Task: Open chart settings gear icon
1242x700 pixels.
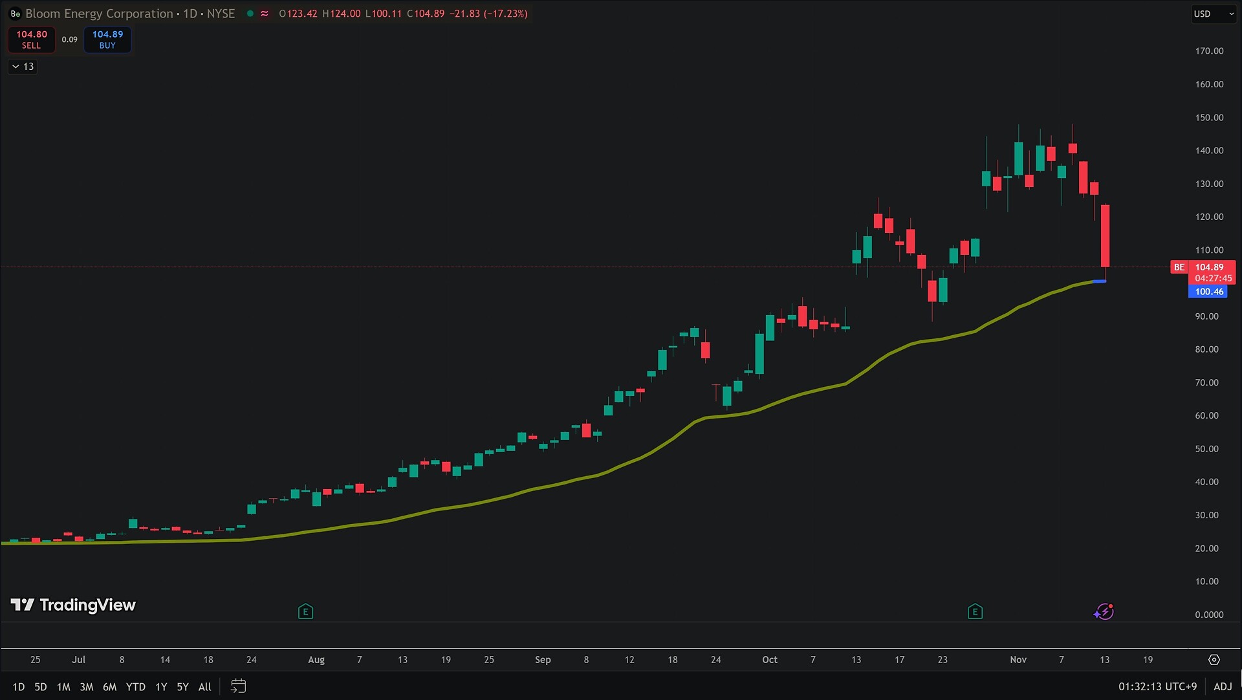Action: click(x=1214, y=660)
